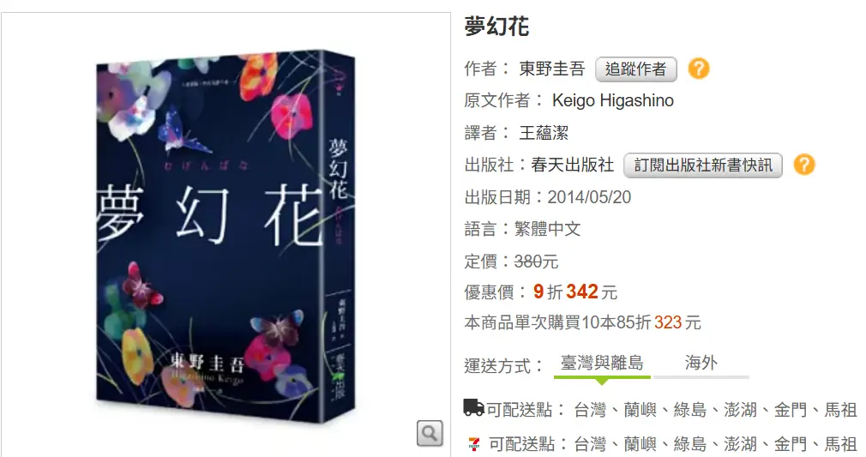Screen dimensions: 866x457
Task: Click the bulk price 323元 text
Action: pyautogui.click(x=677, y=322)
